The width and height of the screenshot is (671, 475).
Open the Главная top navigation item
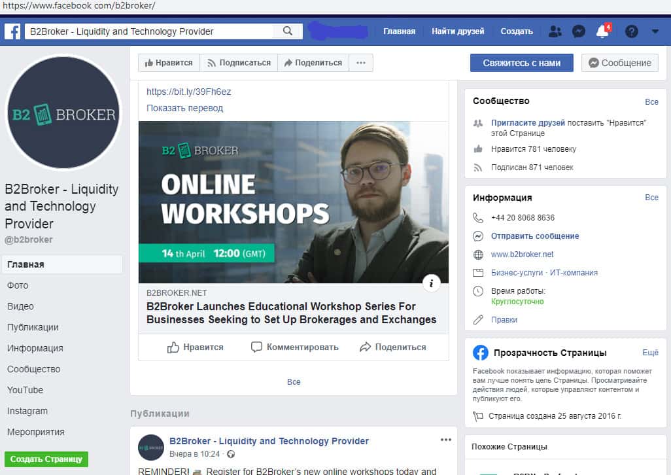point(399,31)
